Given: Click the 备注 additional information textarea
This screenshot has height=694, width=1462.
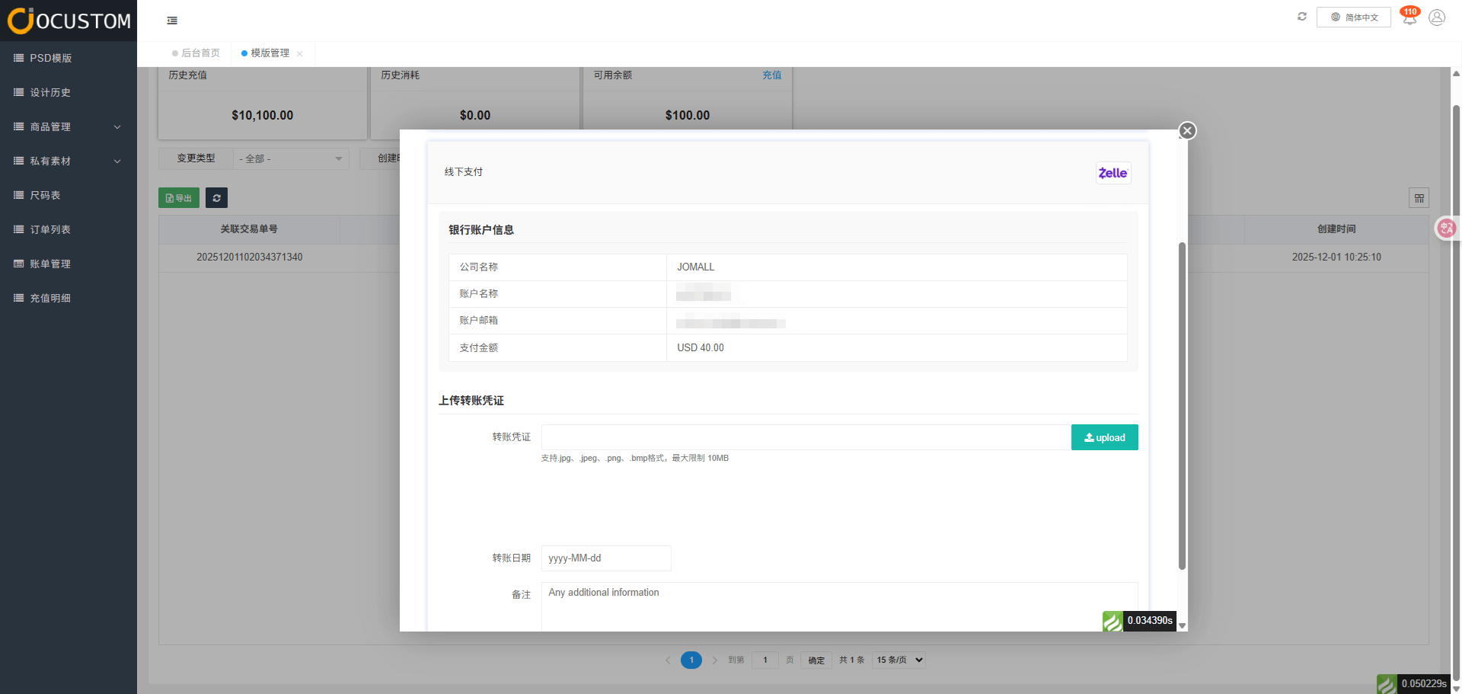Looking at the screenshot, I should pyautogui.click(x=839, y=606).
